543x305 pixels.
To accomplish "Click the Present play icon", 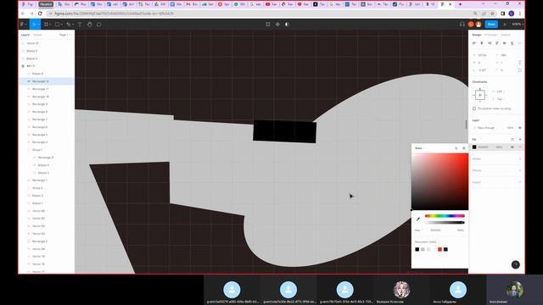I will point(505,25).
